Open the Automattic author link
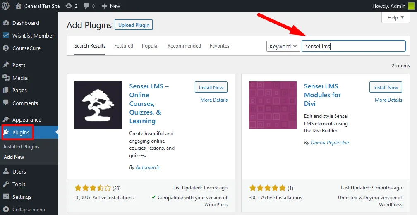 pos(148,167)
